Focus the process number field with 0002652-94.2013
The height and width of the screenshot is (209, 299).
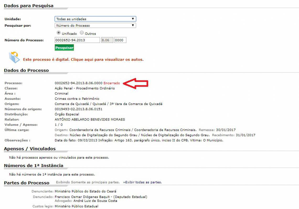[77, 40]
